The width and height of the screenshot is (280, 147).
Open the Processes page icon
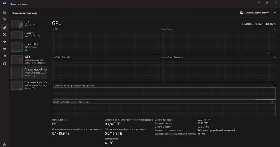click(x=4, y=20)
